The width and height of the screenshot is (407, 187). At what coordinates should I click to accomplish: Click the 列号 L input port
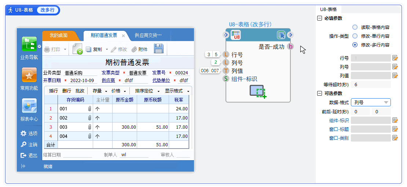click(226, 63)
